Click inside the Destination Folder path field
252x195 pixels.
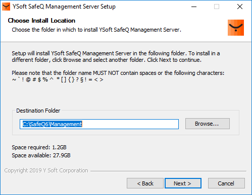[99, 124]
